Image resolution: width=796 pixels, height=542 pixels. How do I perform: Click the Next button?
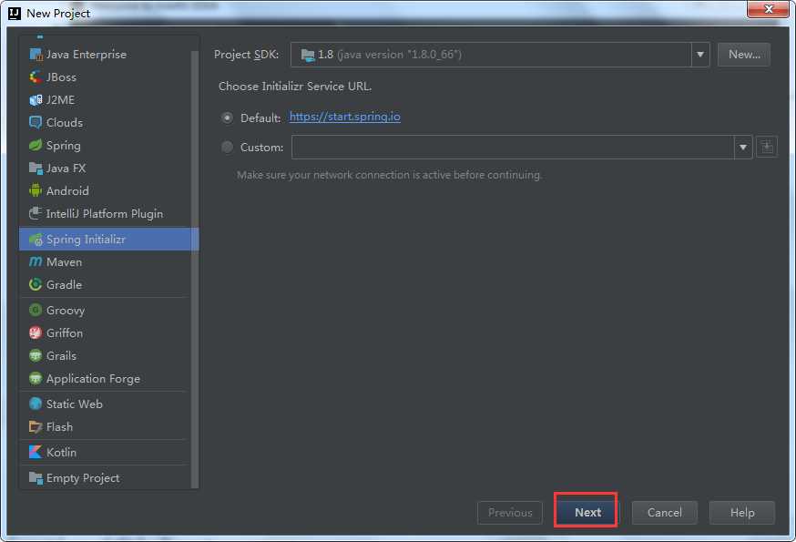click(x=587, y=512)
